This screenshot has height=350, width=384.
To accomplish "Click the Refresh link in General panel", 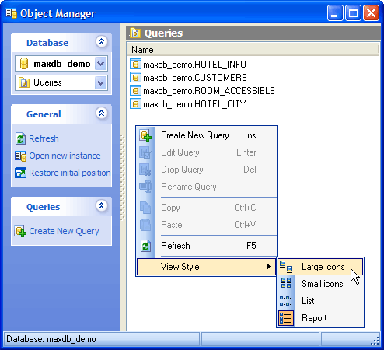I will [44, 138].
